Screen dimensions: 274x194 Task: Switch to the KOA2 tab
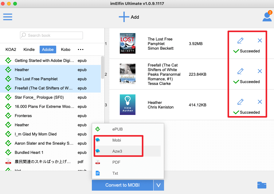11,50
